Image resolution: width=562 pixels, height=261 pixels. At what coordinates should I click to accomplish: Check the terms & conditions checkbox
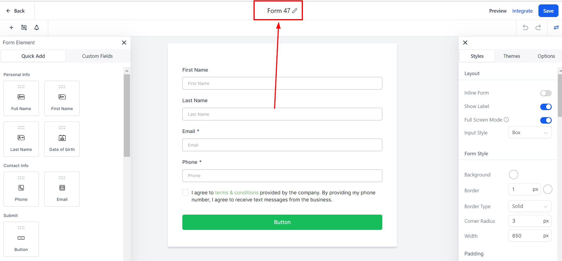click(186, 193)
